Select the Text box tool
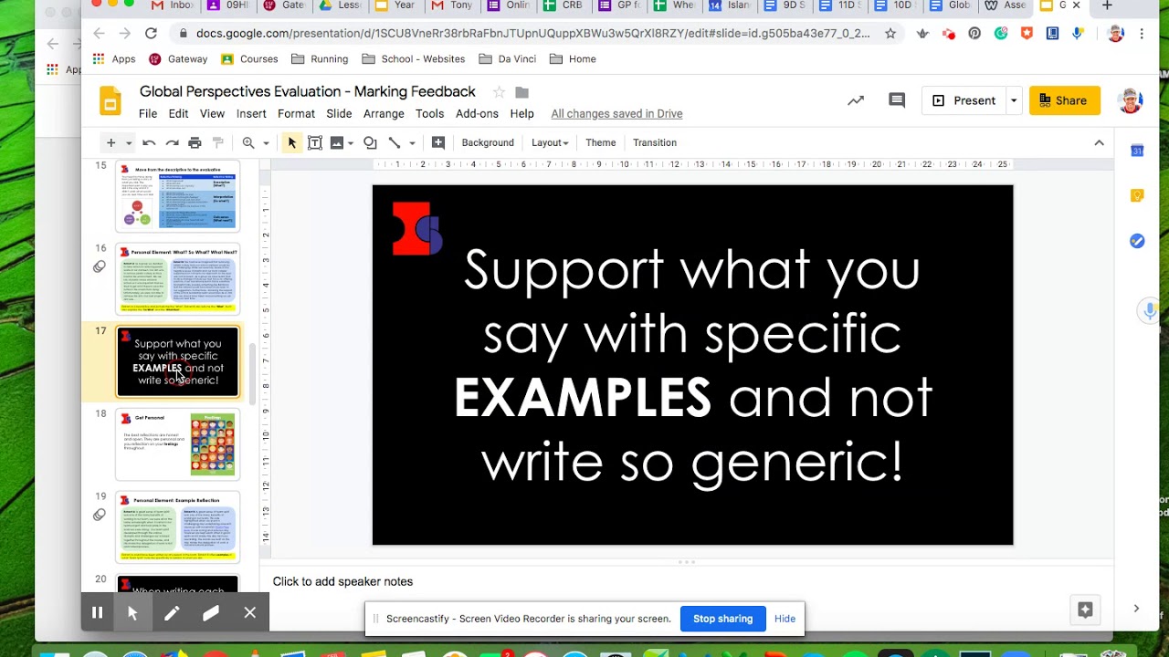This screenshot has height=657, width=1169. (315, 142)
